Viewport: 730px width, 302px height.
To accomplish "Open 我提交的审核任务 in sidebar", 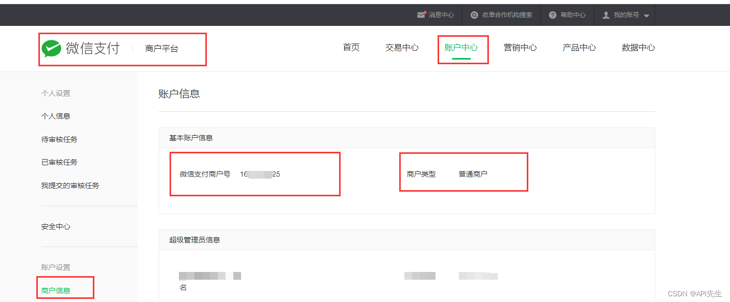I will pyautogui.click(x=71, y=185).
